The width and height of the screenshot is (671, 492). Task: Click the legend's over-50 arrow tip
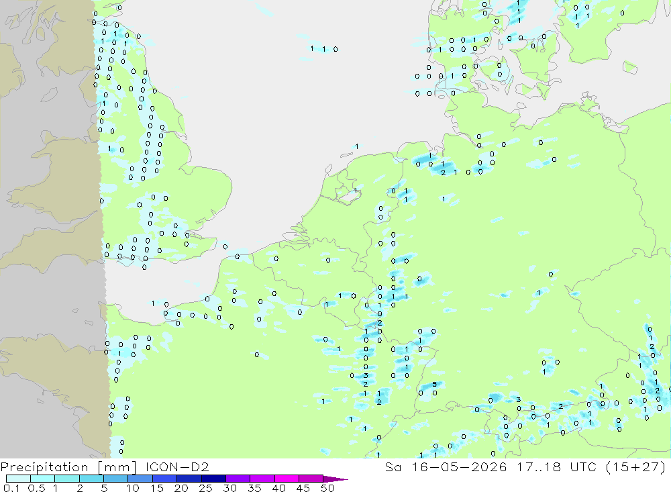pyautogui.click(x=336, y=479)
